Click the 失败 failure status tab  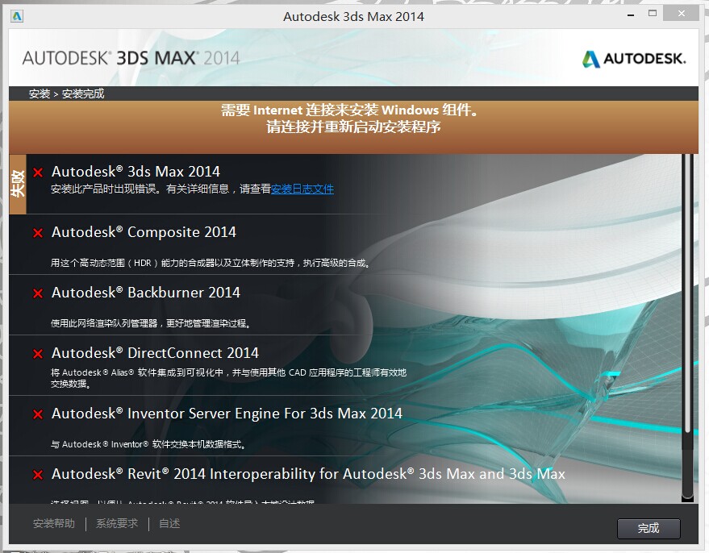coord(18,184)
